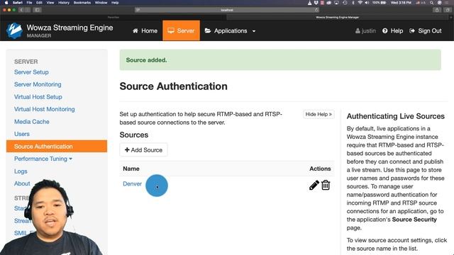Reload the page with refresh icon
Image resolution: width=454 pixels, height=255 pixels.
[x=316, y=10]
